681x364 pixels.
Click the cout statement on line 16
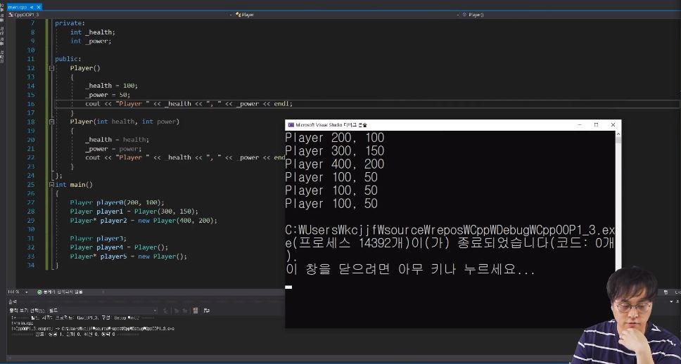[x=189, y=104]
